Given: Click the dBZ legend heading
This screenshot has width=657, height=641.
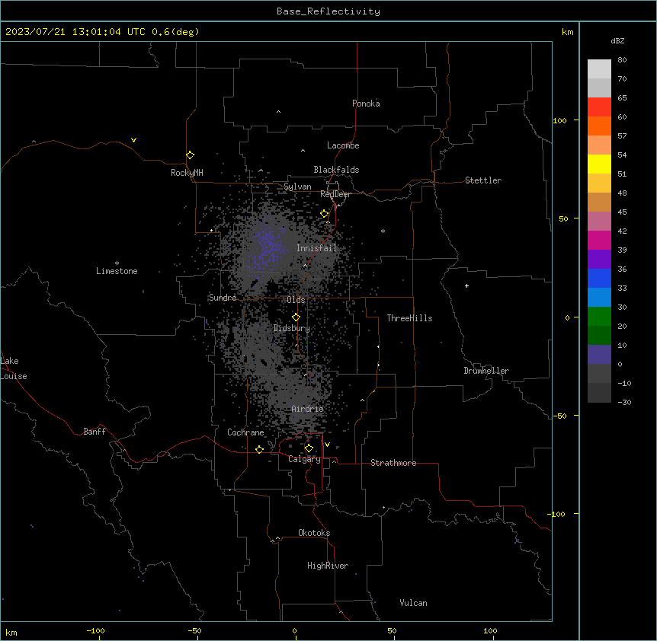Looking at the screenshot, I should [x=617, y=40].
